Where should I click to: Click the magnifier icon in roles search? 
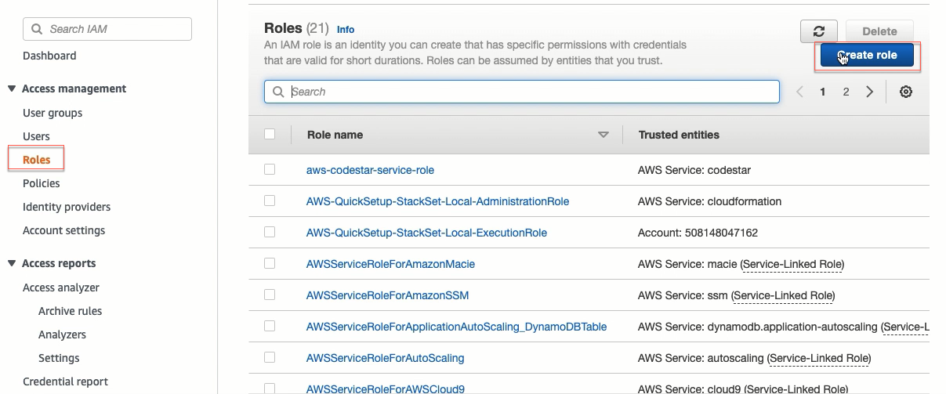point(278,92)
